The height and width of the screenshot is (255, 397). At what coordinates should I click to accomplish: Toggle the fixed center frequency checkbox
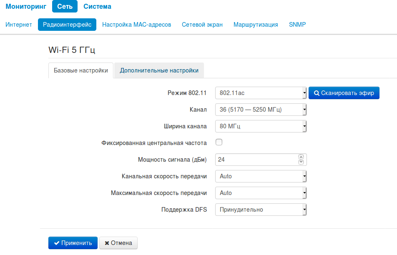(219, 142)
